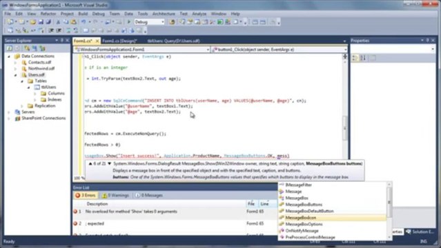Click the Cut icon in the toolbar

point(58,22)
